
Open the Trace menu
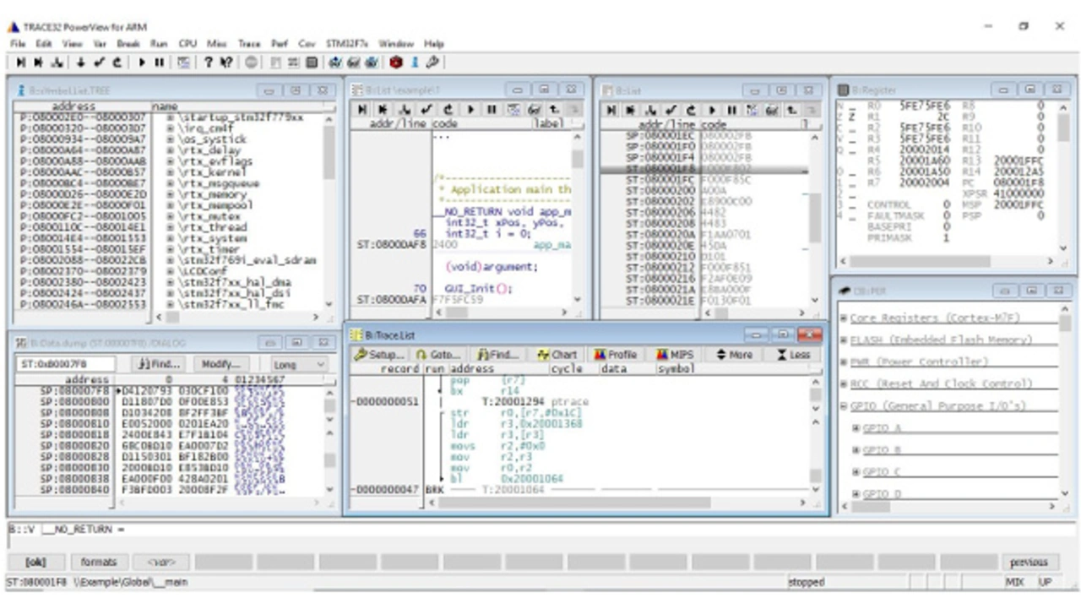coord(249,44)
